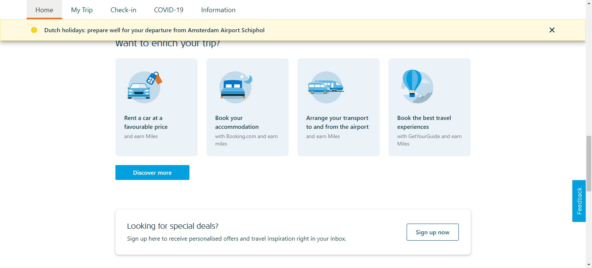This screenshot has height=268, width=592.
Task: Open the Dutch holidays departure notice
Action: coord(154,30)
